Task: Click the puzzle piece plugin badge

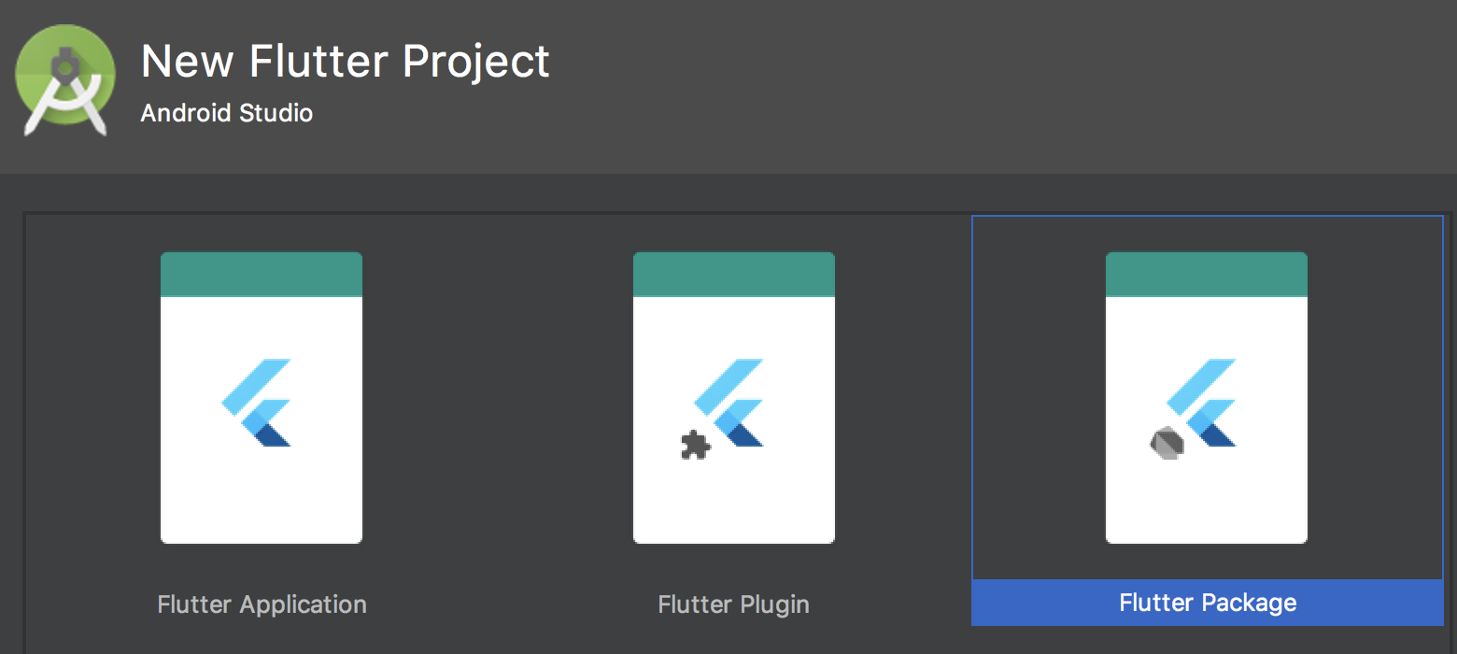Action: 695,446
